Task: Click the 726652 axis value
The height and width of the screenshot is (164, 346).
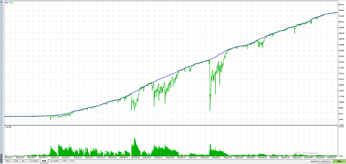Action: point(342,16)
